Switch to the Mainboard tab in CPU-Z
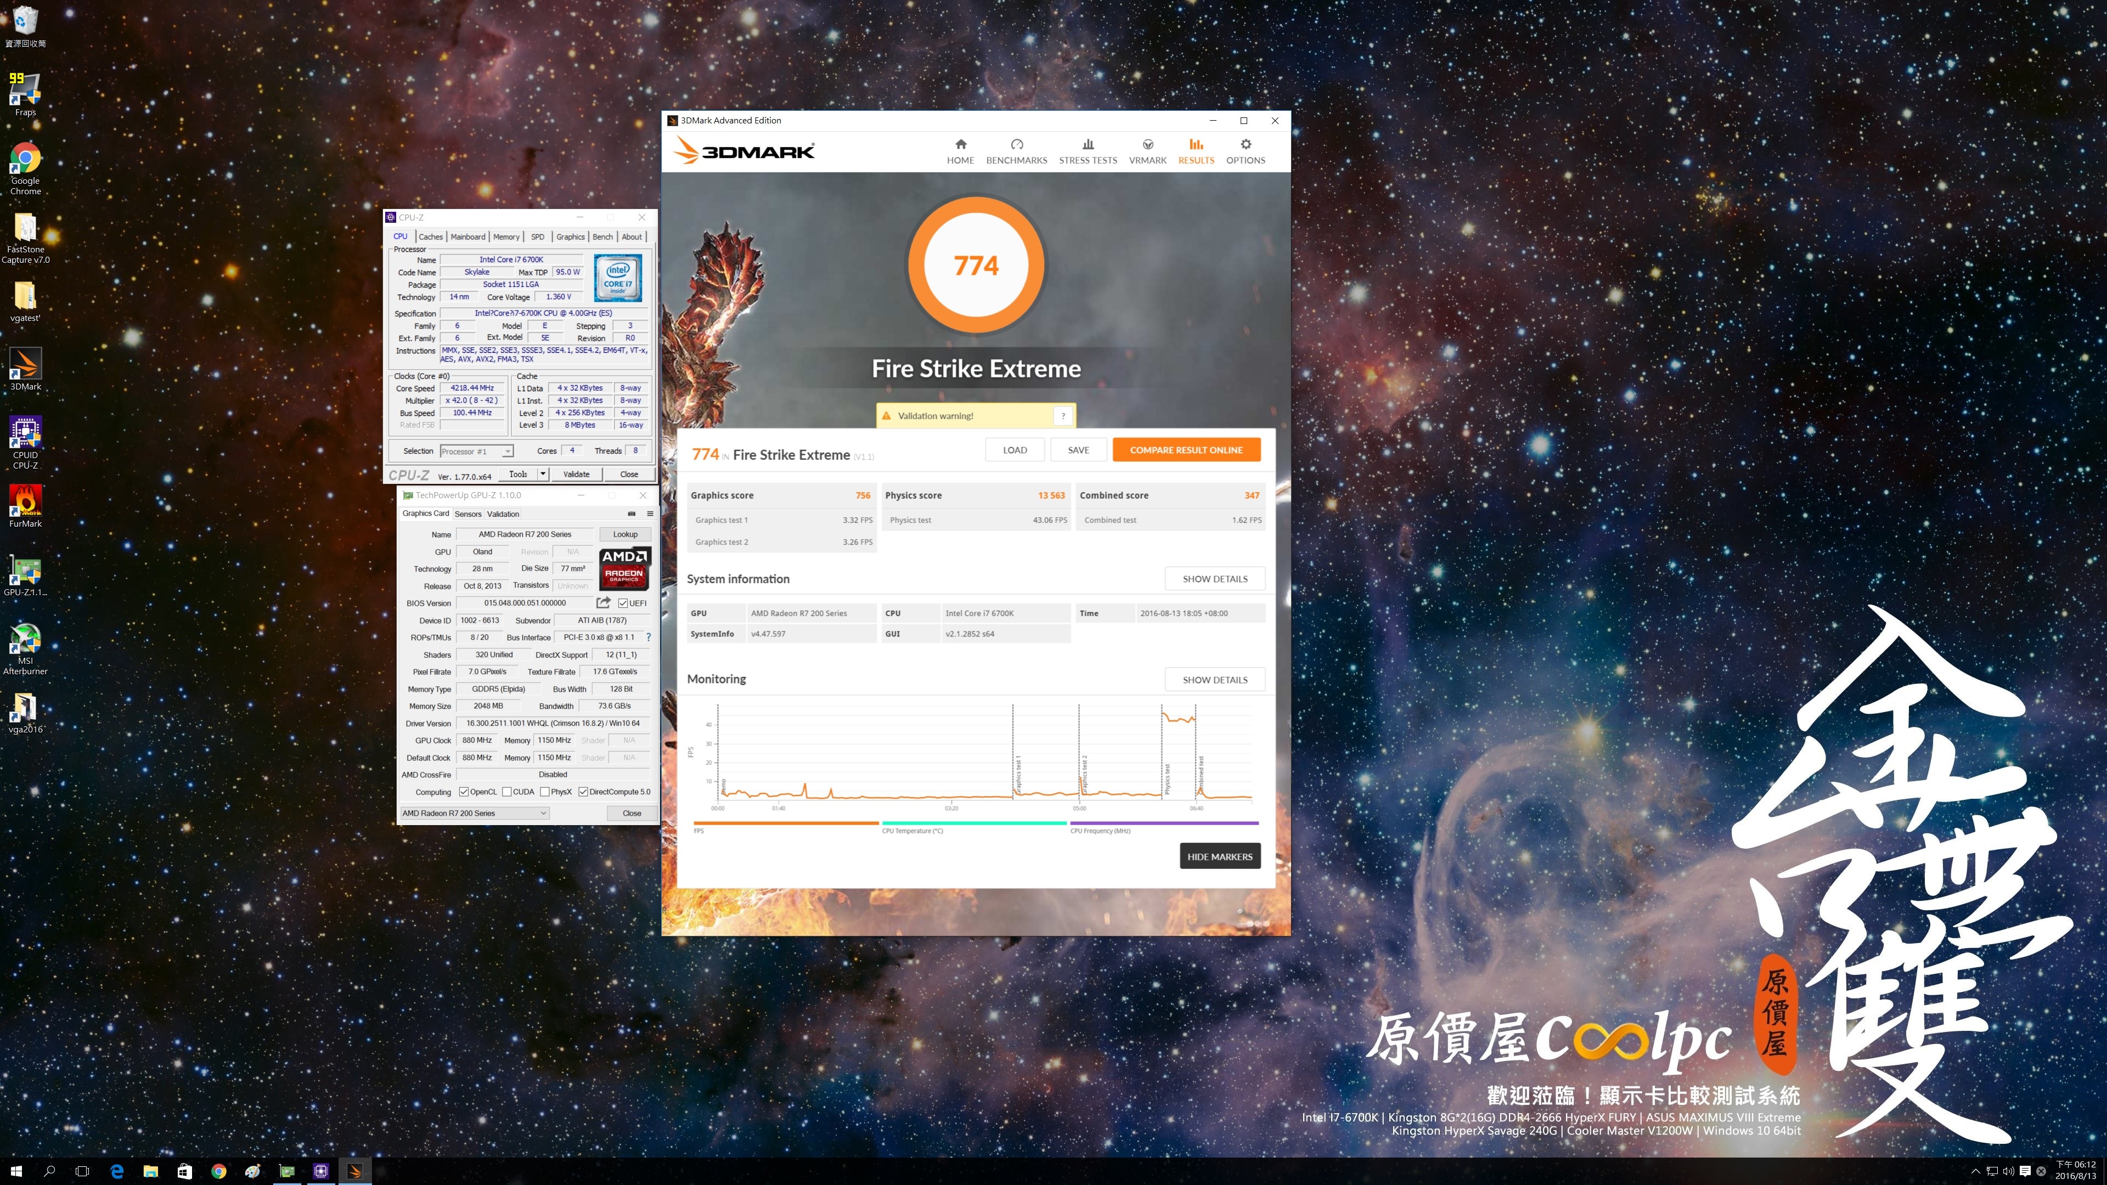The width and height of the screenshot is (2107, 1185). (x=468, y=236)
